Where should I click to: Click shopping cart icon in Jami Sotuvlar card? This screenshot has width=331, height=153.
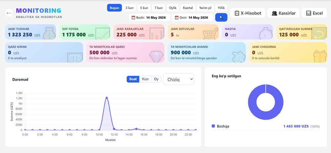[211, 33]
